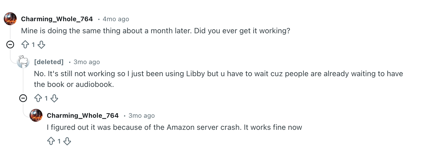Open the '4mo ago' comment timestamp
424x162 pixels.
116,19
